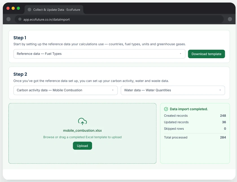
Task: Click the 'Skipped rows' label
Action: point(174,129)
